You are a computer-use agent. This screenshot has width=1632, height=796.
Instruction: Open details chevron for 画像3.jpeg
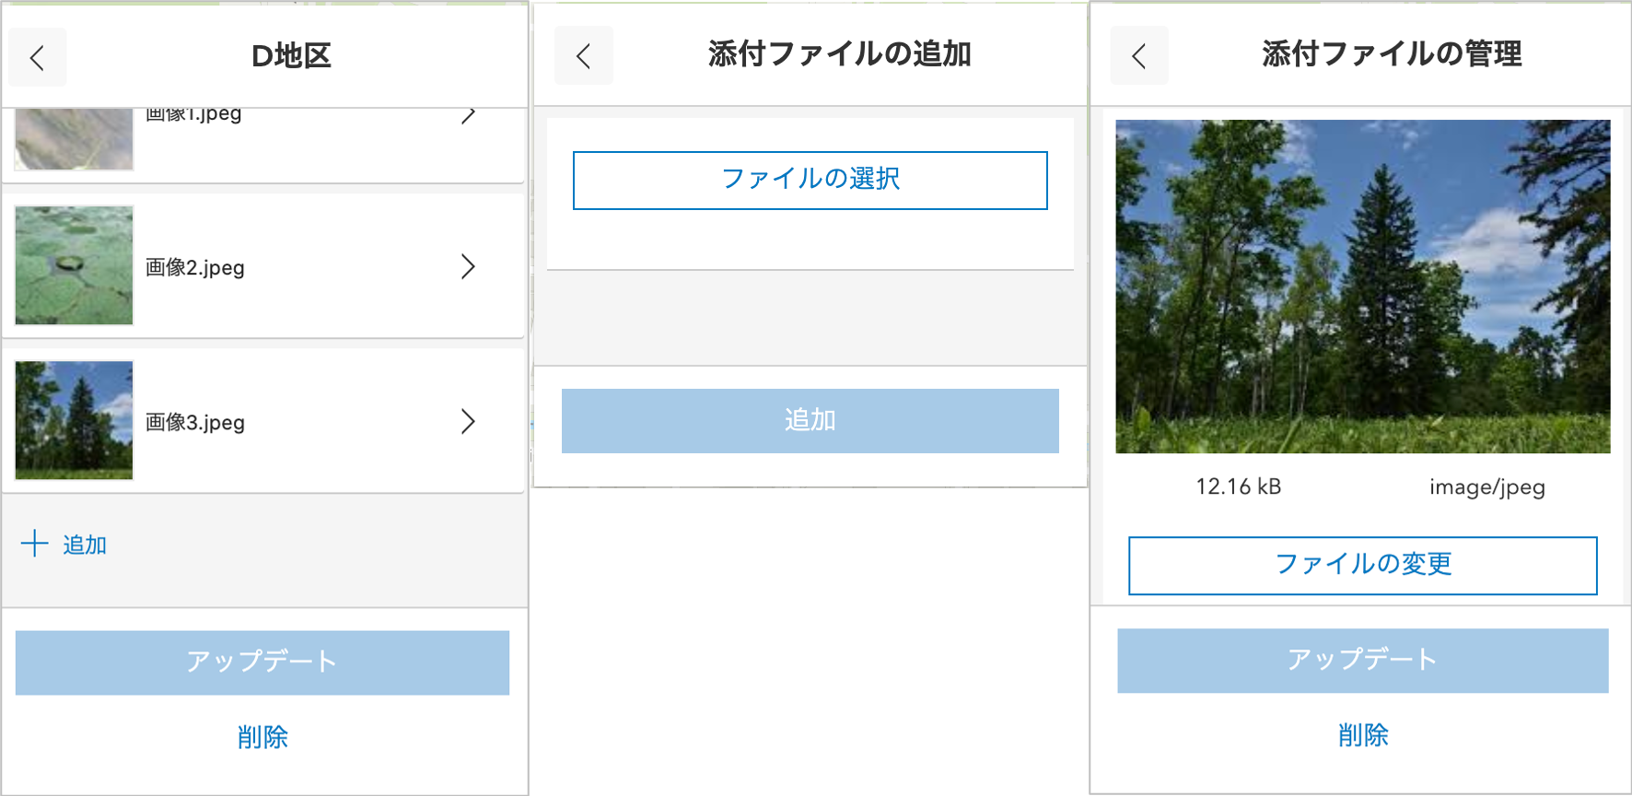(468, 421)
